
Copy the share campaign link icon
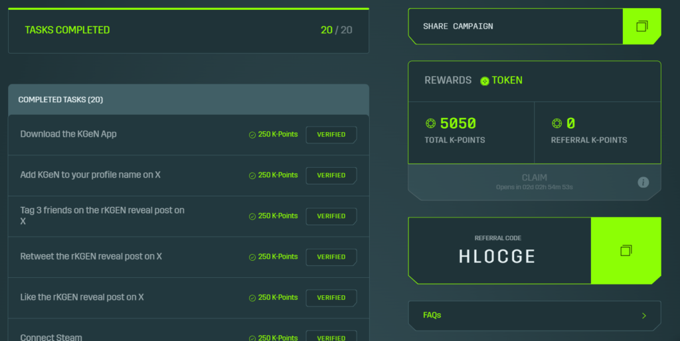pos(642,27)
